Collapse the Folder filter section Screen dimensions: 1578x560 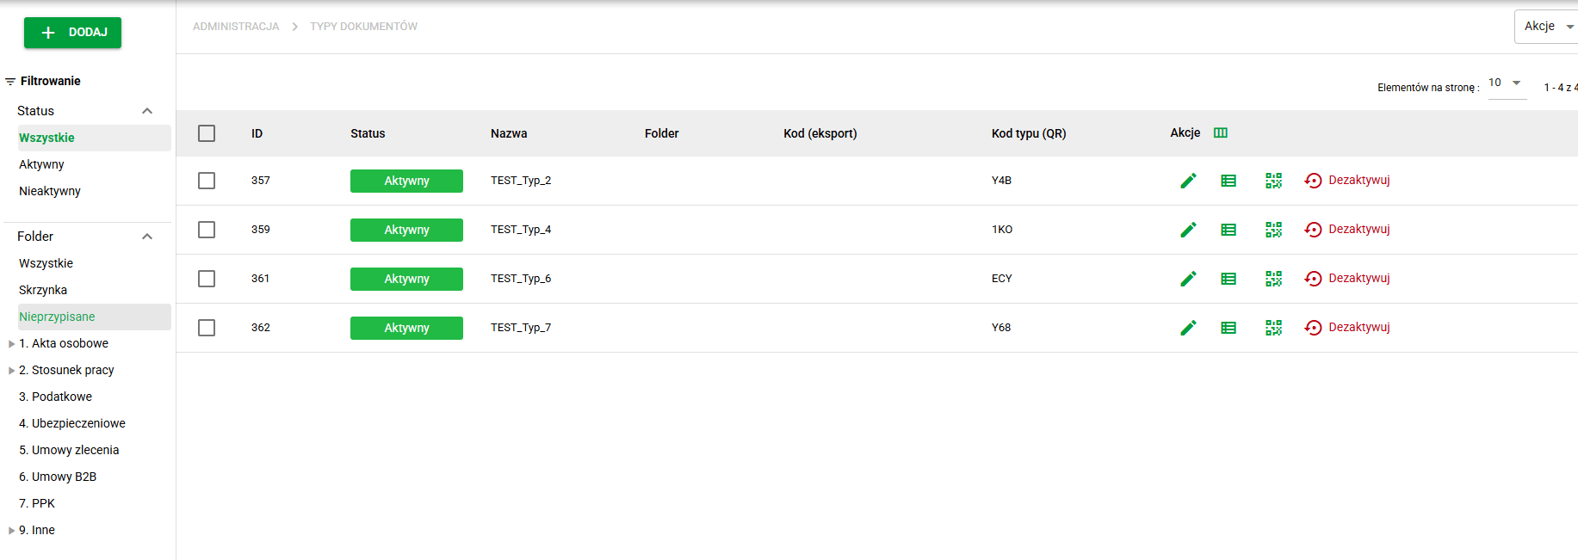[x=147, y=237]
